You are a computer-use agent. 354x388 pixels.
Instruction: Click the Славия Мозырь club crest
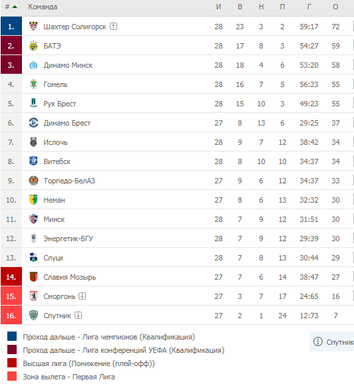tap(33, 277)
